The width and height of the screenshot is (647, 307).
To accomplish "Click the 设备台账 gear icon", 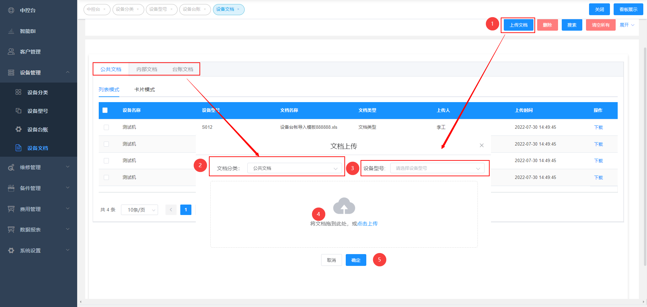I will (x=19, y=129).
